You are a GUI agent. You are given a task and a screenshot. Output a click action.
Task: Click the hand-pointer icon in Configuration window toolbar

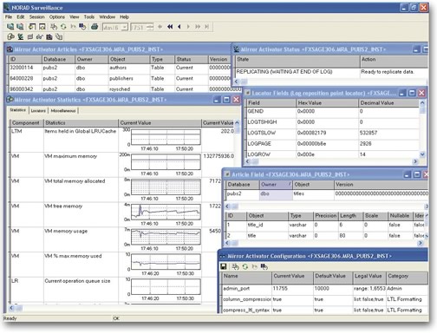(x=235, y=266)
